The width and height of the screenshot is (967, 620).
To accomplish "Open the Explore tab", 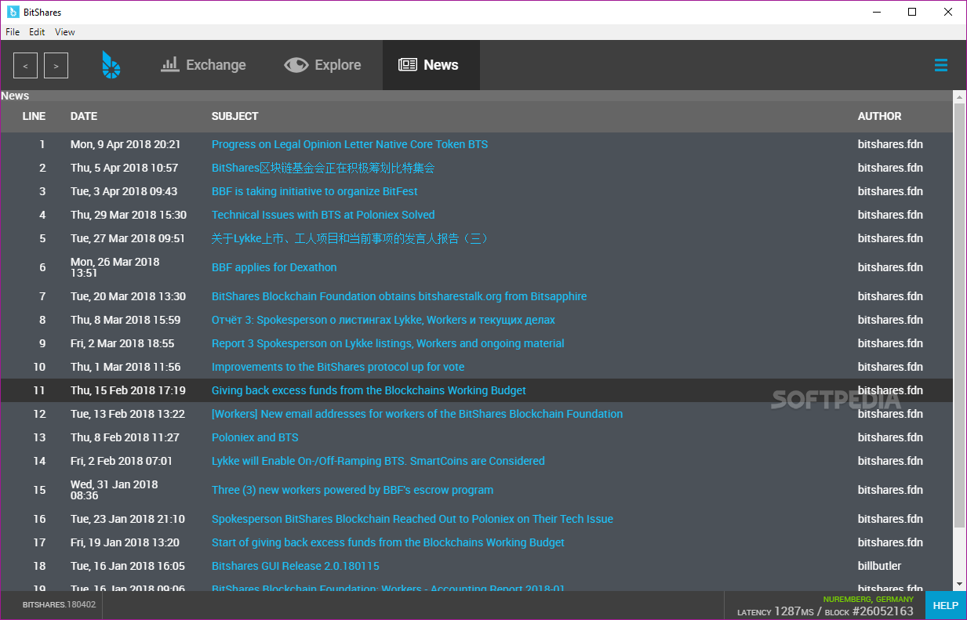I will tap(322, 65).
